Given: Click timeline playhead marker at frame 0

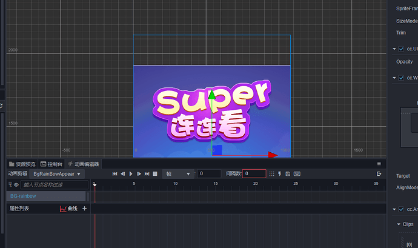Looking at the screenshot, I should (95, 184).
